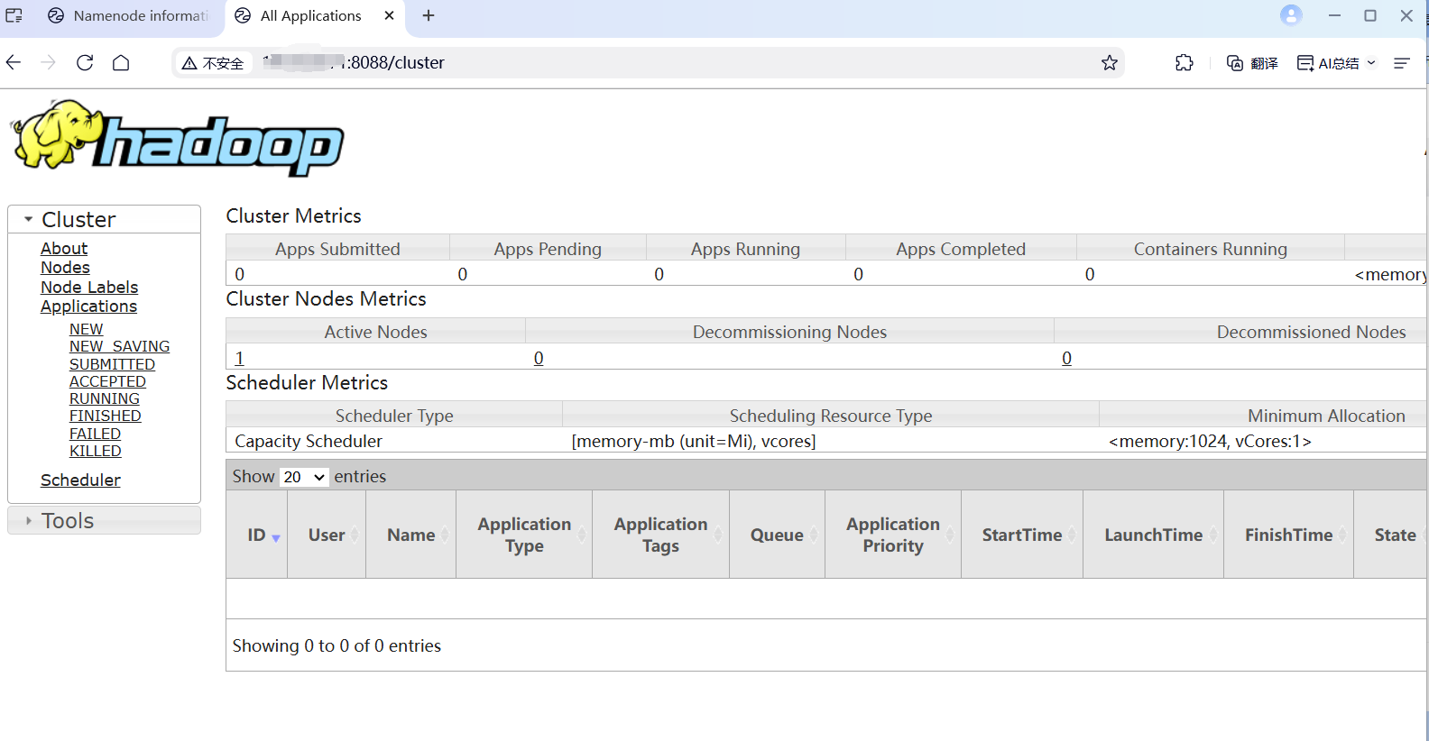Sort by Application Type column

[x=524, y=535]
